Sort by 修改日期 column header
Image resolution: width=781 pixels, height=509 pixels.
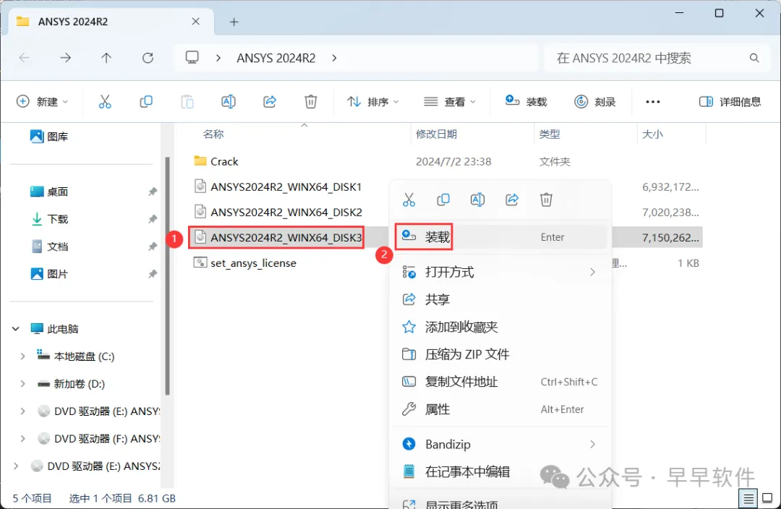436,134
